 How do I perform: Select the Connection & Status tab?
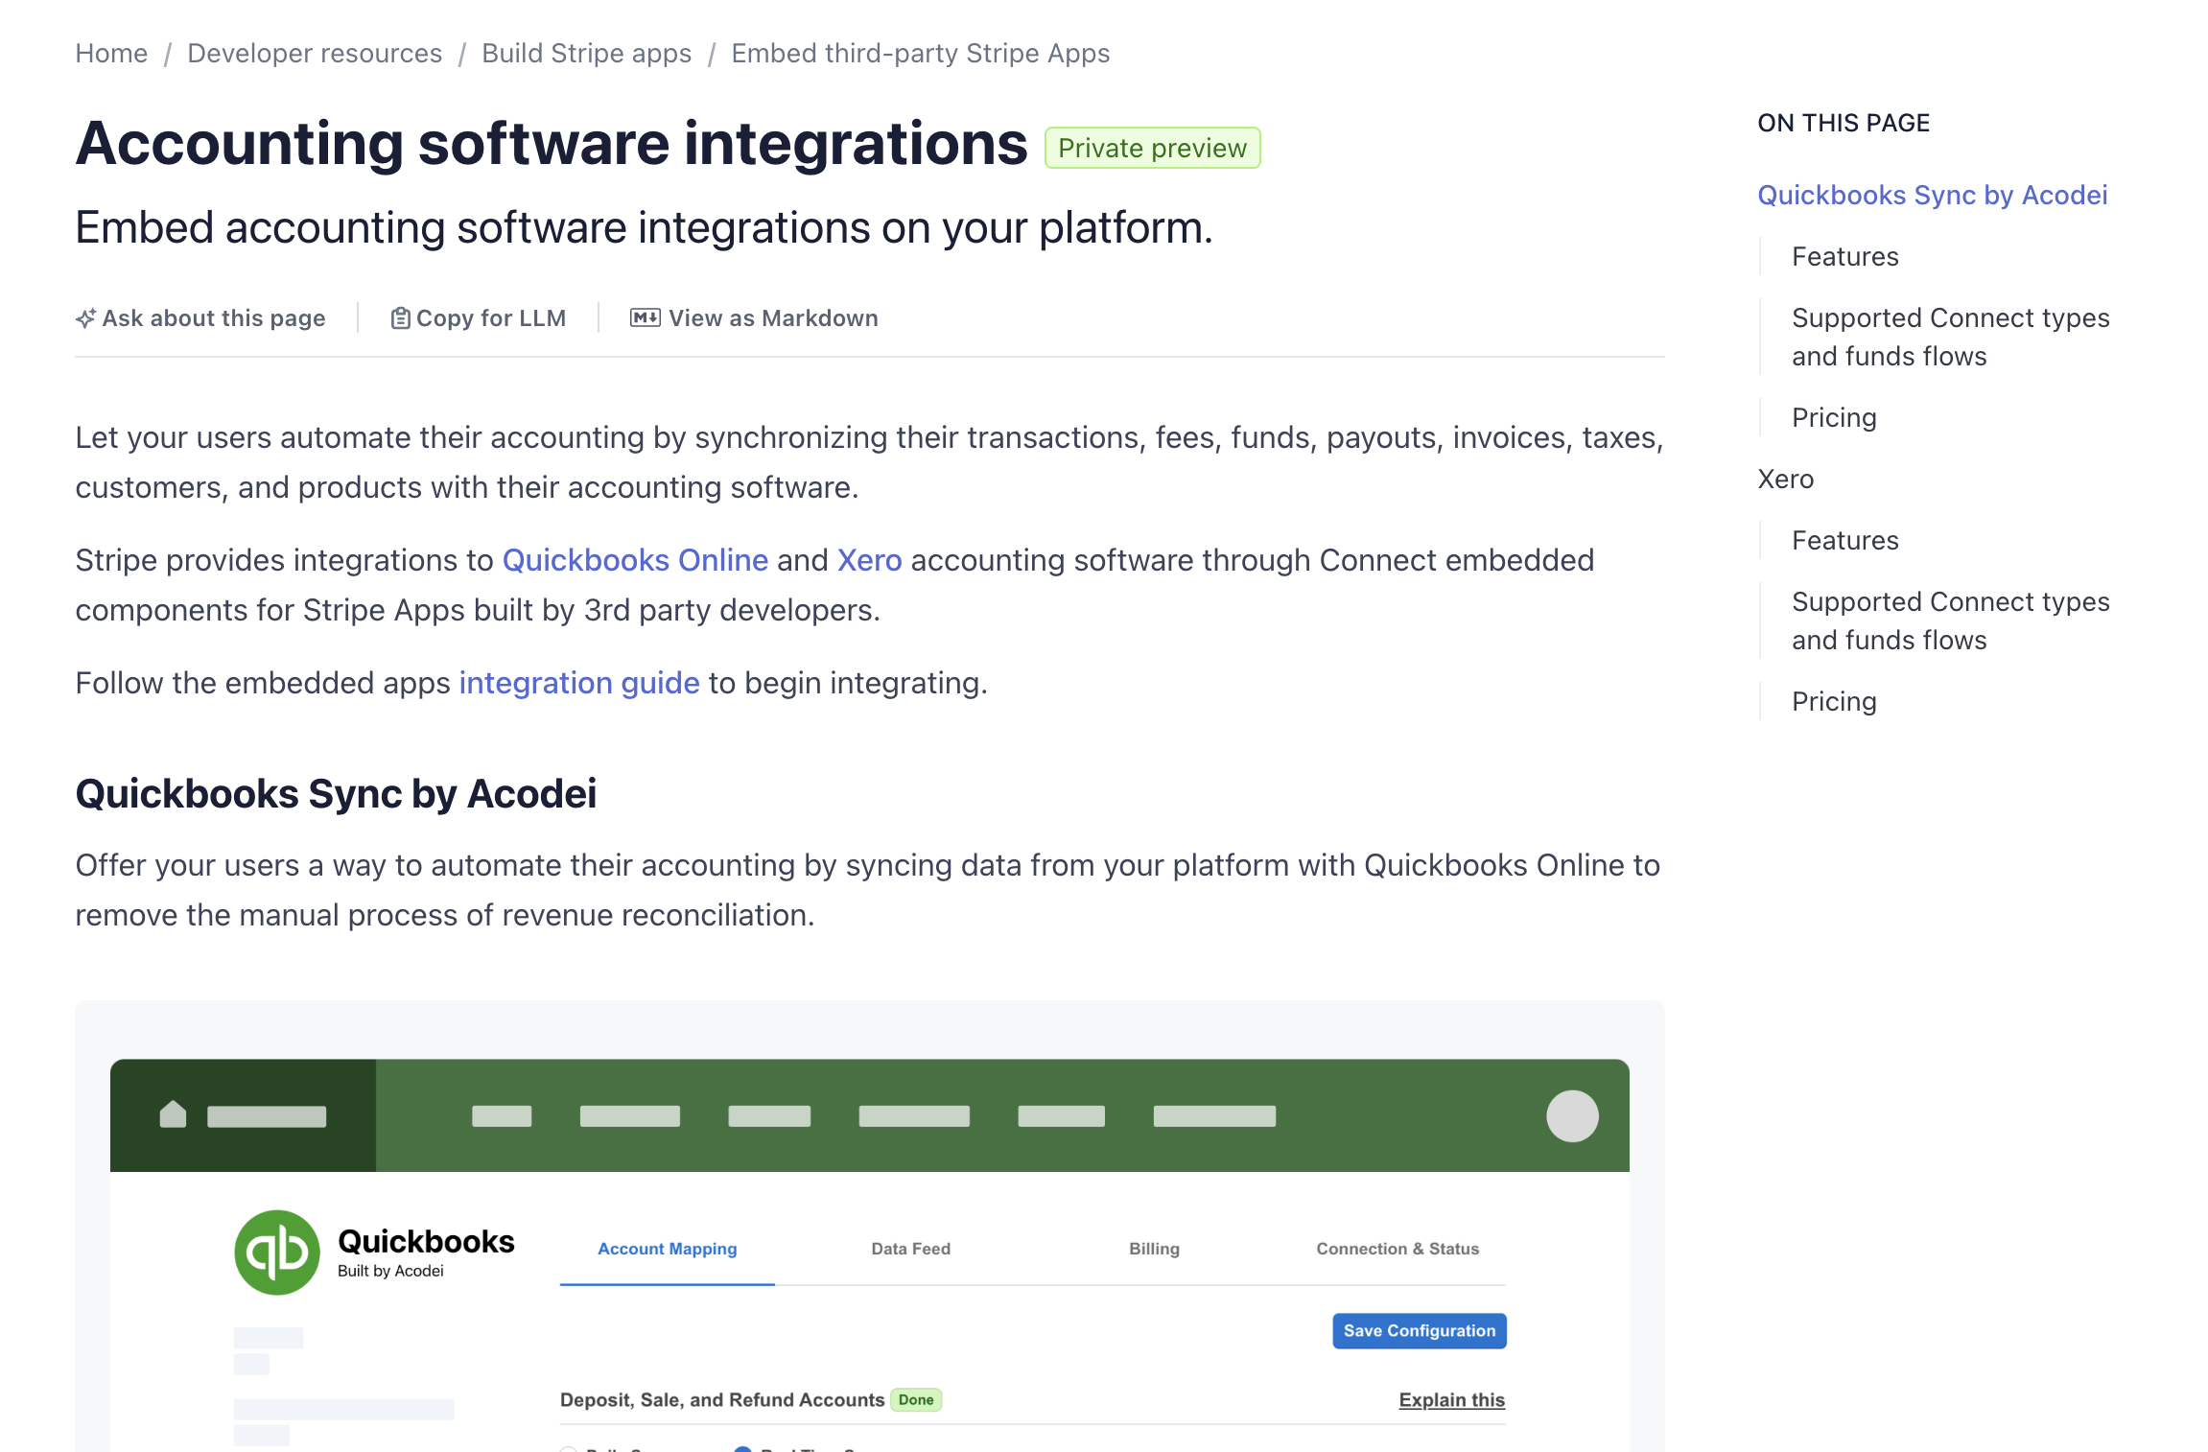pos(1397,1249)
